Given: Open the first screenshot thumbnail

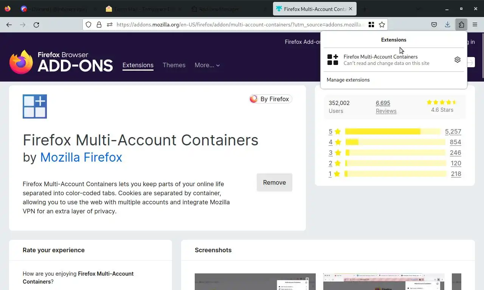Looking at the screenshot, I should tap(255, 282).
